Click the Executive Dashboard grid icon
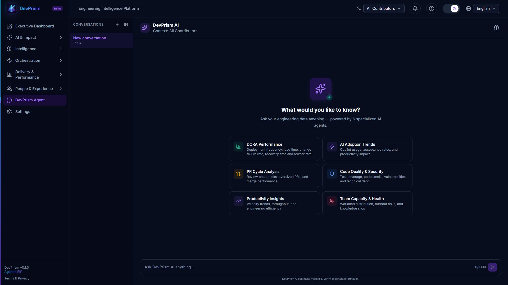The width and height of the screenshot is (508, 285). pyautogui.click(x=9, y=26)
